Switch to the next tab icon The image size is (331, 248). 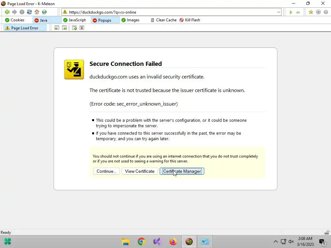point(64,28)
